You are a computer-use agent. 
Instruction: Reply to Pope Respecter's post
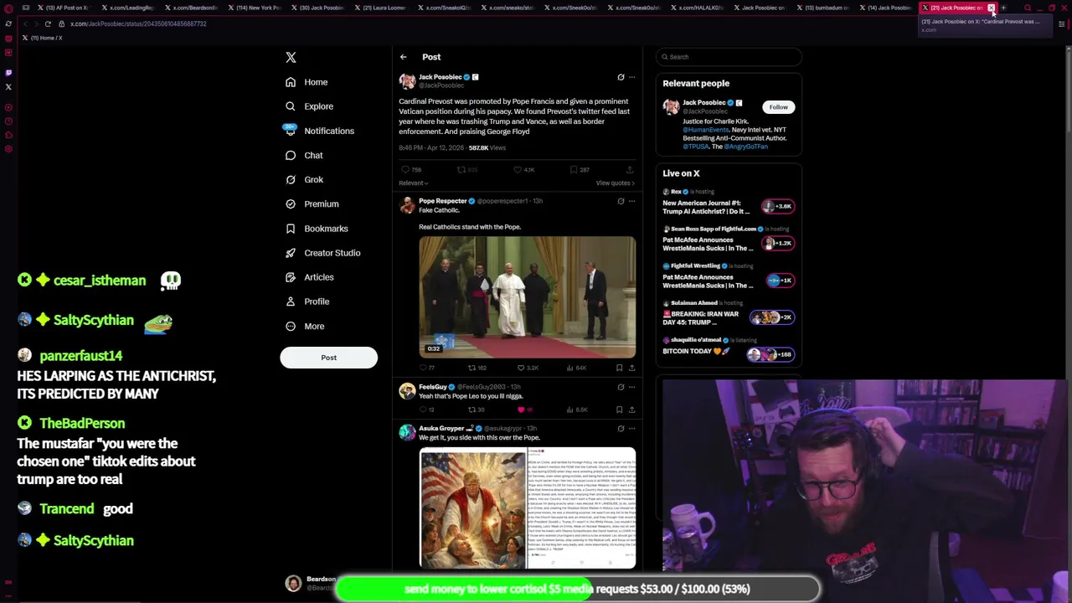pyautogui.click(x=426, y=368)
